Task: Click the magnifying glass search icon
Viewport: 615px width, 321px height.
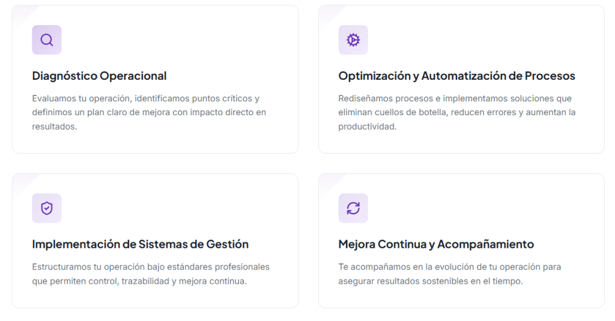Action: (x=47, y=40)
